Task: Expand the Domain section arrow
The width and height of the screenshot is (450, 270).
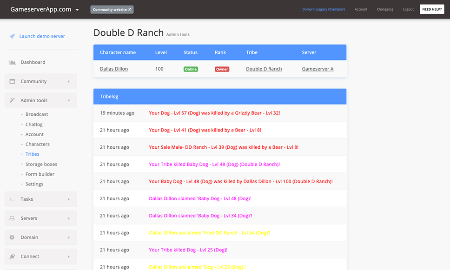Action: [69, 237]
